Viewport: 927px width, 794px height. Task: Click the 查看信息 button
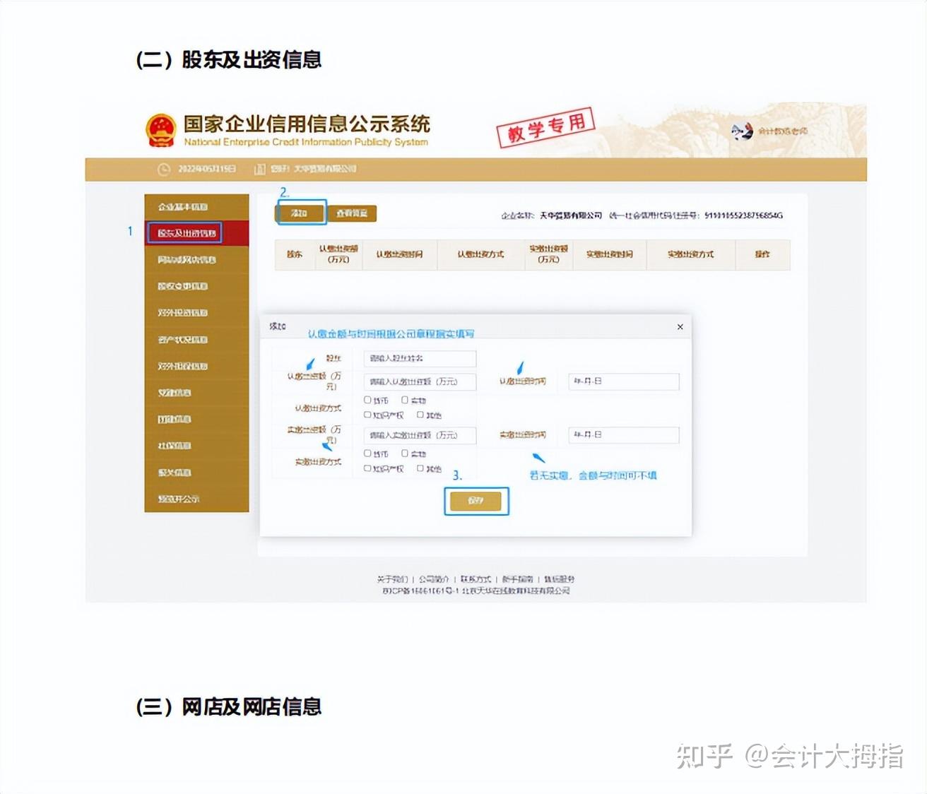(x=352, y=213)
